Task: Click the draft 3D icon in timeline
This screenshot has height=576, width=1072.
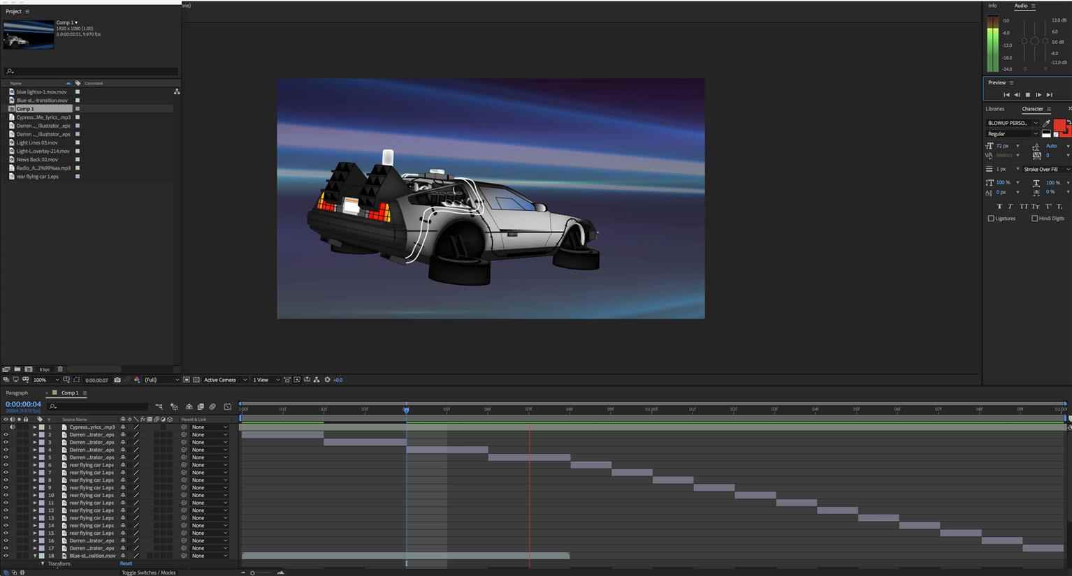Action: click(x=174, y=406)
